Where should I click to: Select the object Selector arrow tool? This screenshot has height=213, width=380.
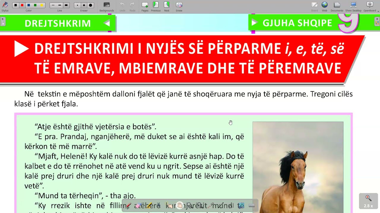pyautogui.click(x=158, y=206)
